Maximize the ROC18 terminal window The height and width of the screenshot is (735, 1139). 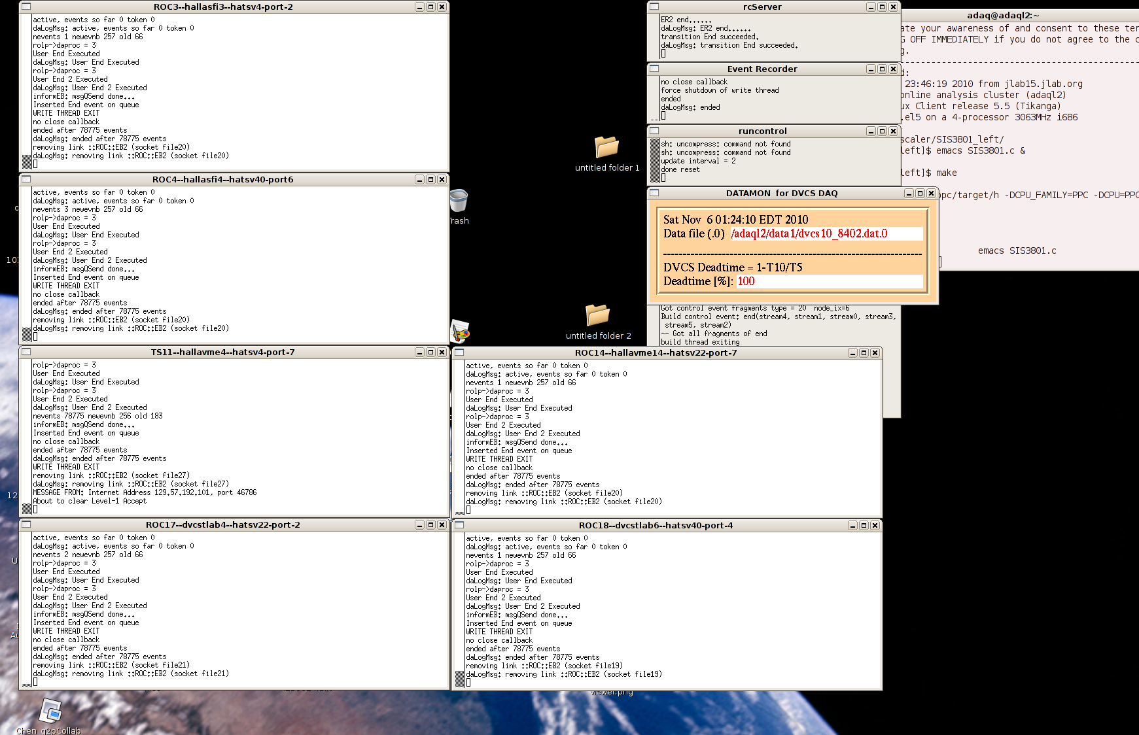(x=864, y=525)
